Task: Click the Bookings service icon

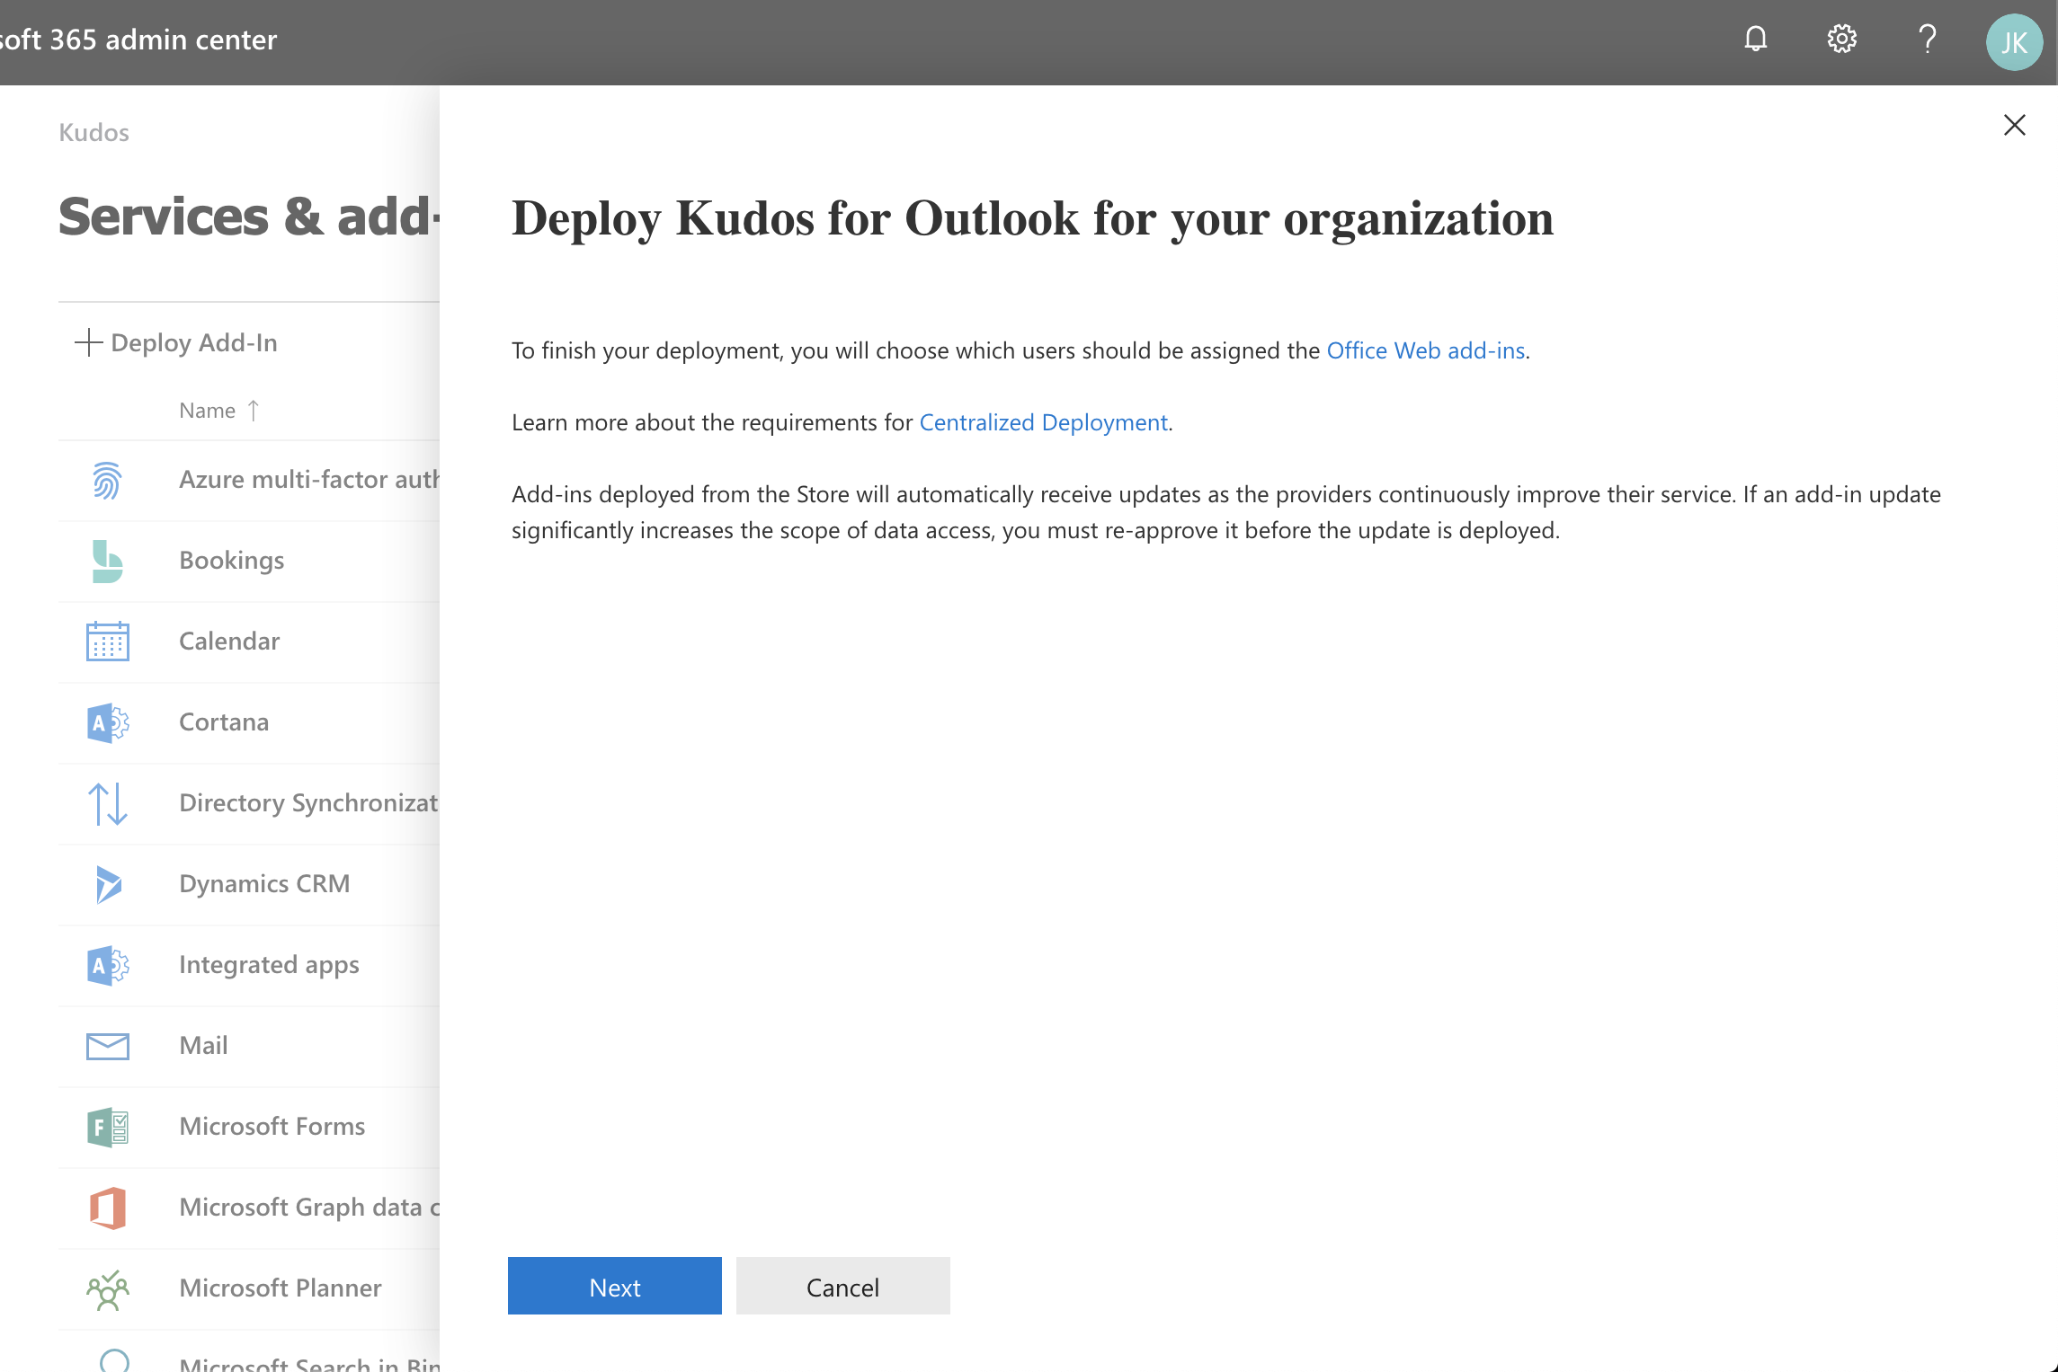Action: point(107,561)
